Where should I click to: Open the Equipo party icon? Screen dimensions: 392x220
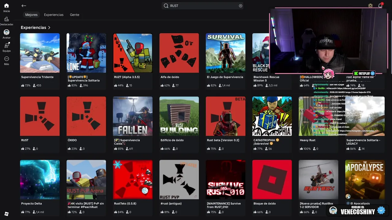point(6,45)
